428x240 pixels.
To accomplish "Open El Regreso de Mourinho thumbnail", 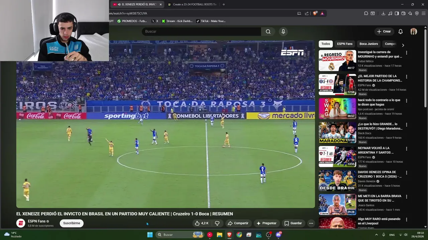I will pos(337,61).
